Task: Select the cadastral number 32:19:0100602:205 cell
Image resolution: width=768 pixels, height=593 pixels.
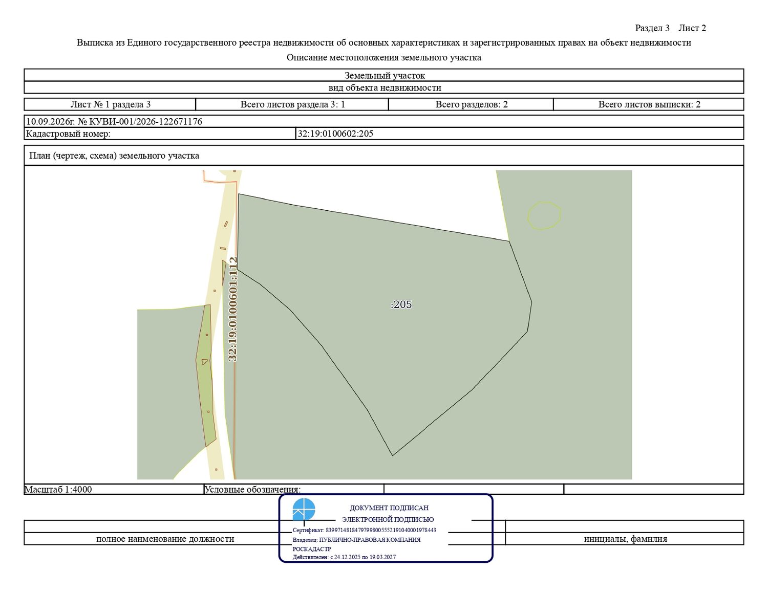Action: pos(520,134)
